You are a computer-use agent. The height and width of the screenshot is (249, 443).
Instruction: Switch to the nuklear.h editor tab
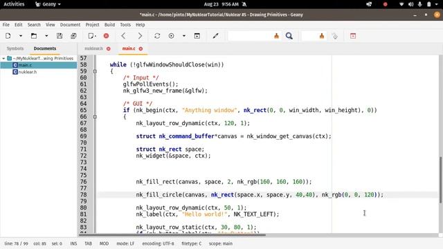94,48
